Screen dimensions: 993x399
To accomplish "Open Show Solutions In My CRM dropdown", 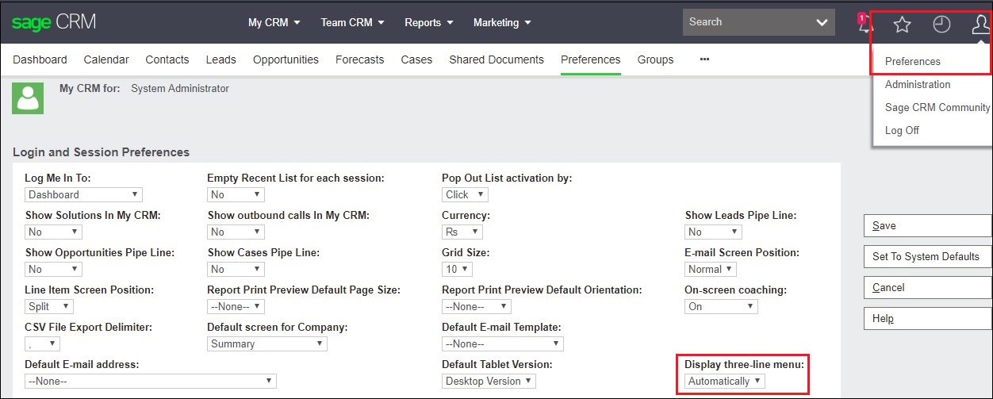I will (53, 232).
